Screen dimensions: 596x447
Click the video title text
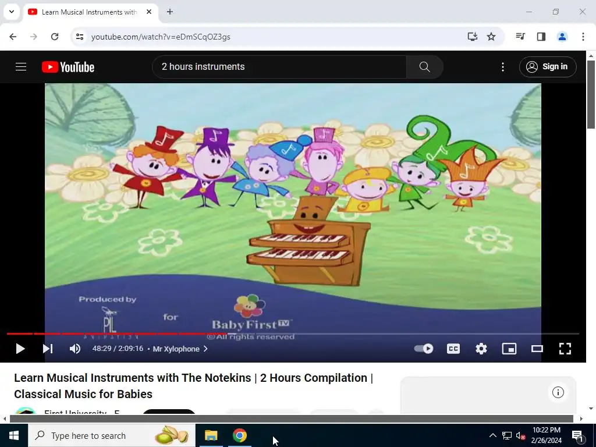point(193,386)
